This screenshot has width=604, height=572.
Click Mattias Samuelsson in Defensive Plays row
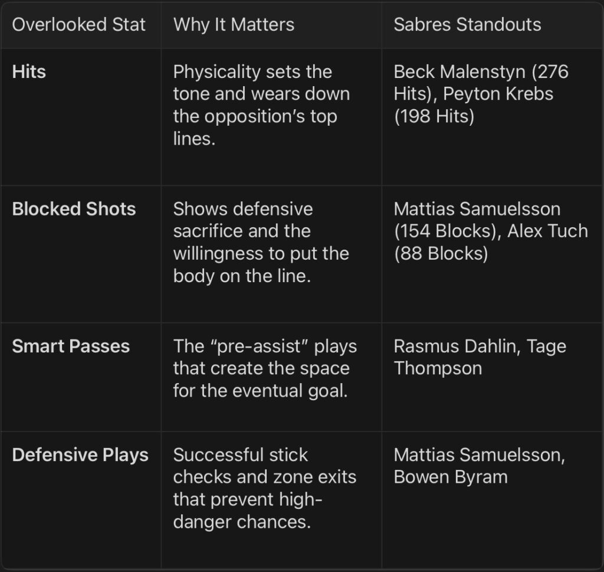[x=479, y=455]
